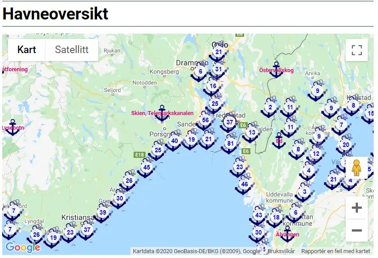Select the Östervallskog harbor label
Viewport: 378px width, 258px height.
pos(276,69)
